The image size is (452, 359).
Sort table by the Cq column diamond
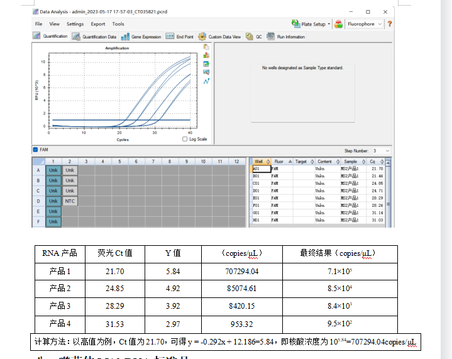click(382, 162)
